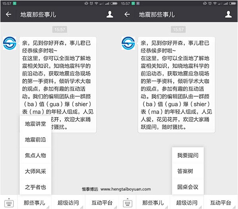Screen dimensions: 238x209
Task: Open account profile icon in left screenshot
Action: (110, 15)
